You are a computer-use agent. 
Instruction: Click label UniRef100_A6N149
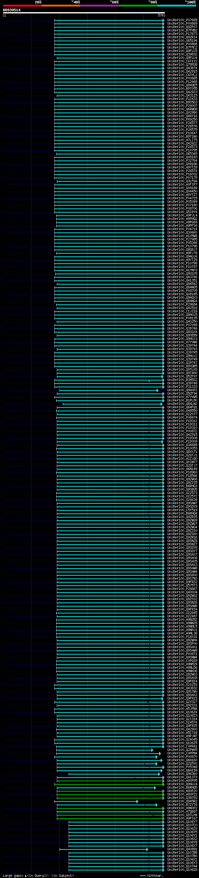pyautogui.click(x=182, y=469)
